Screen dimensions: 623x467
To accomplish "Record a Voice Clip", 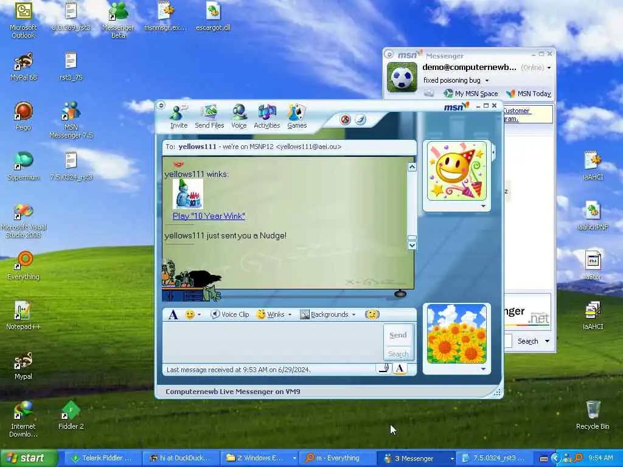I will (x=229, y=314).
